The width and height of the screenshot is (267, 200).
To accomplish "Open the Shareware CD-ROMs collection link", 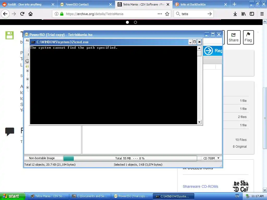I will 201,186.
